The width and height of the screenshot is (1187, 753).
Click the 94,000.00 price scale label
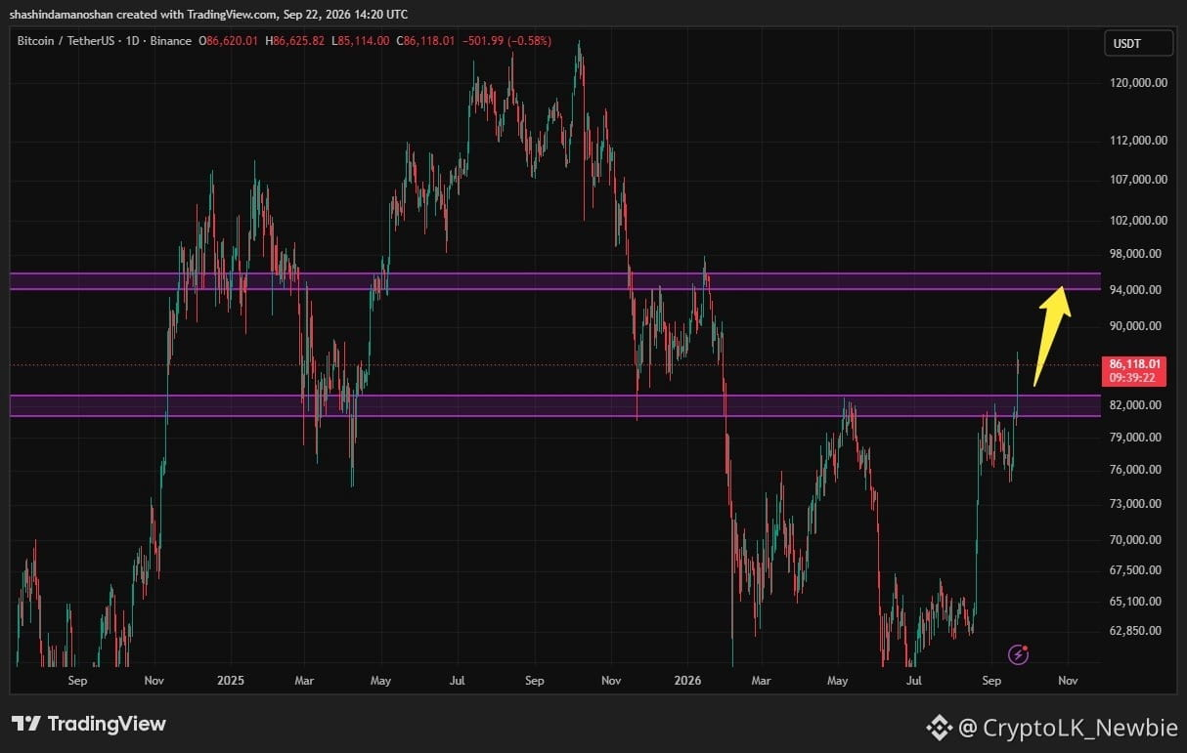1141,290
